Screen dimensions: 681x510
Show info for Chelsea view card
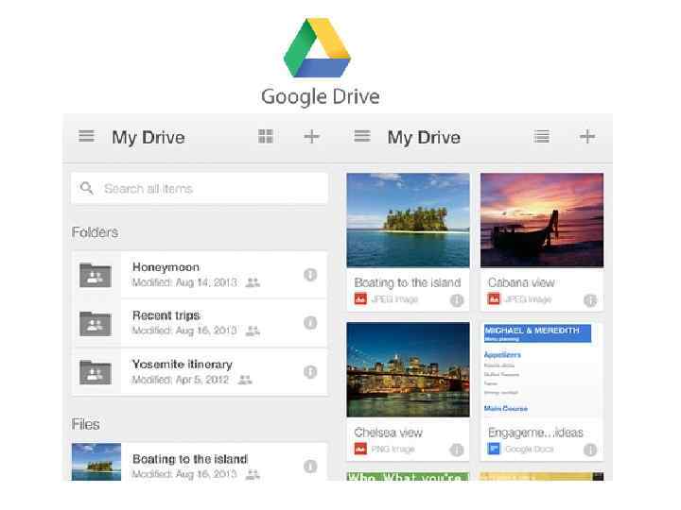(457, 450)
